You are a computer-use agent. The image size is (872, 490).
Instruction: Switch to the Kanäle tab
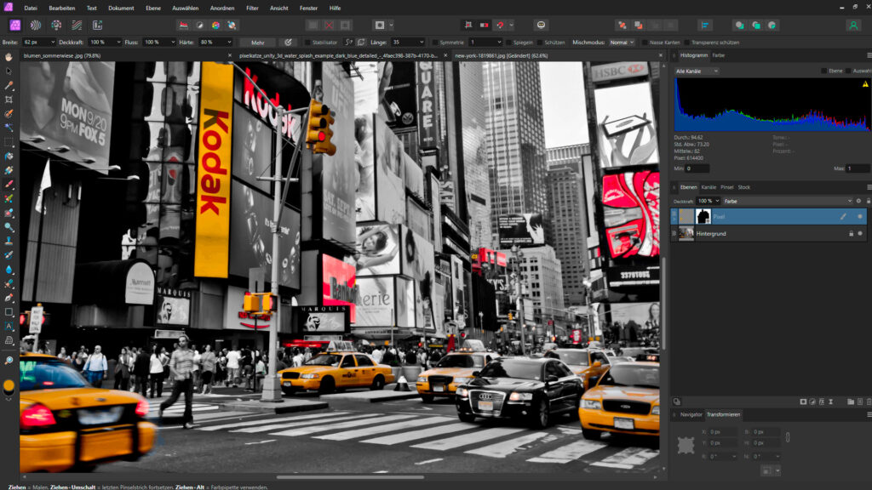708,187
